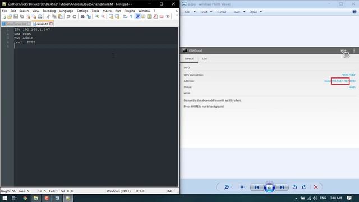This screenshot has height=202, width=359.
Task: Click the Save All icon in Notepad++ toolbar
Action: pos(22,16)
